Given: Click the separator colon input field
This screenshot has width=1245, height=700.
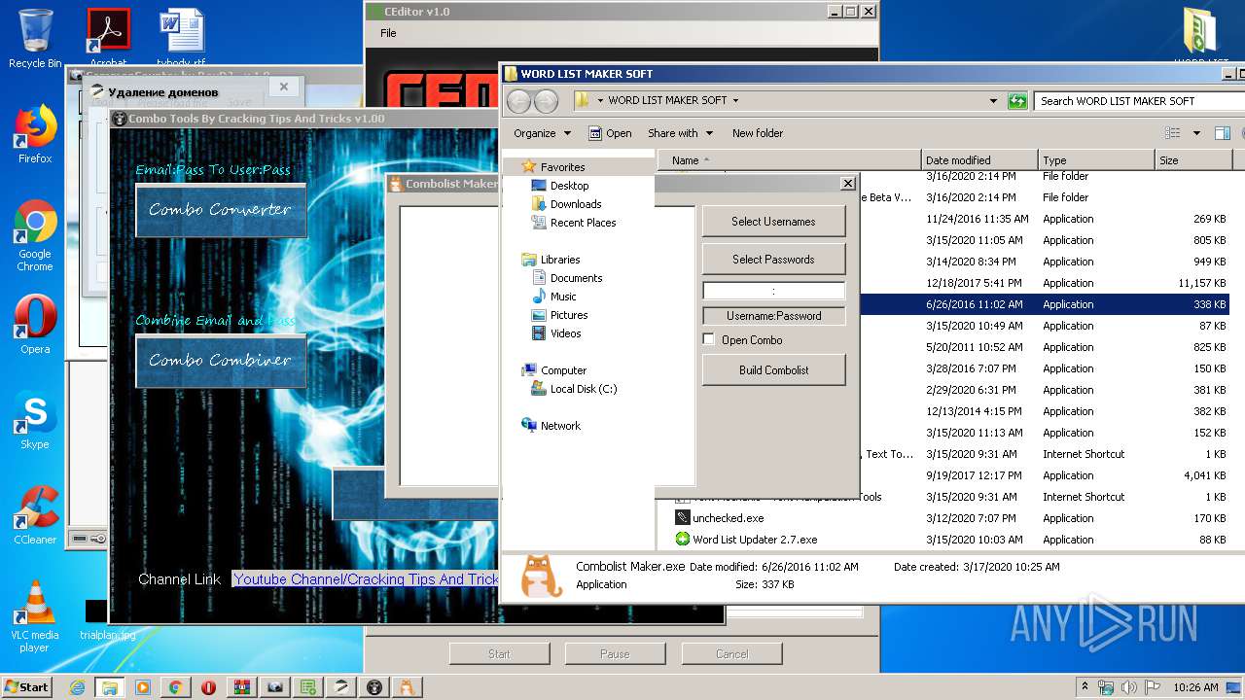Looking at the screenshot, I should (x=773, y=291).
